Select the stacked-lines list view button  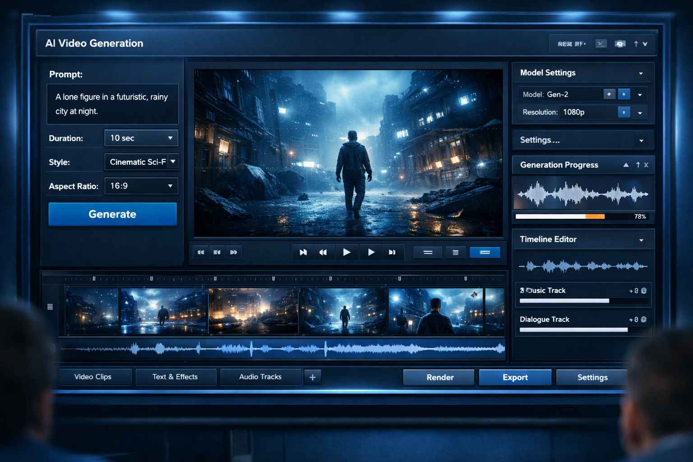(455, 252)
